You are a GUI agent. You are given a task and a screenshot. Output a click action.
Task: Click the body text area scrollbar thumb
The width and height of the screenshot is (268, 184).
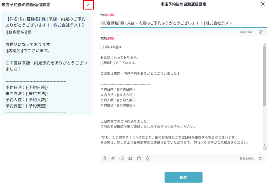pos(265,76)
